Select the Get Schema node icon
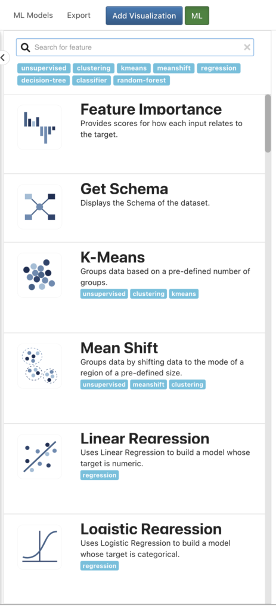 coord(40,207)
